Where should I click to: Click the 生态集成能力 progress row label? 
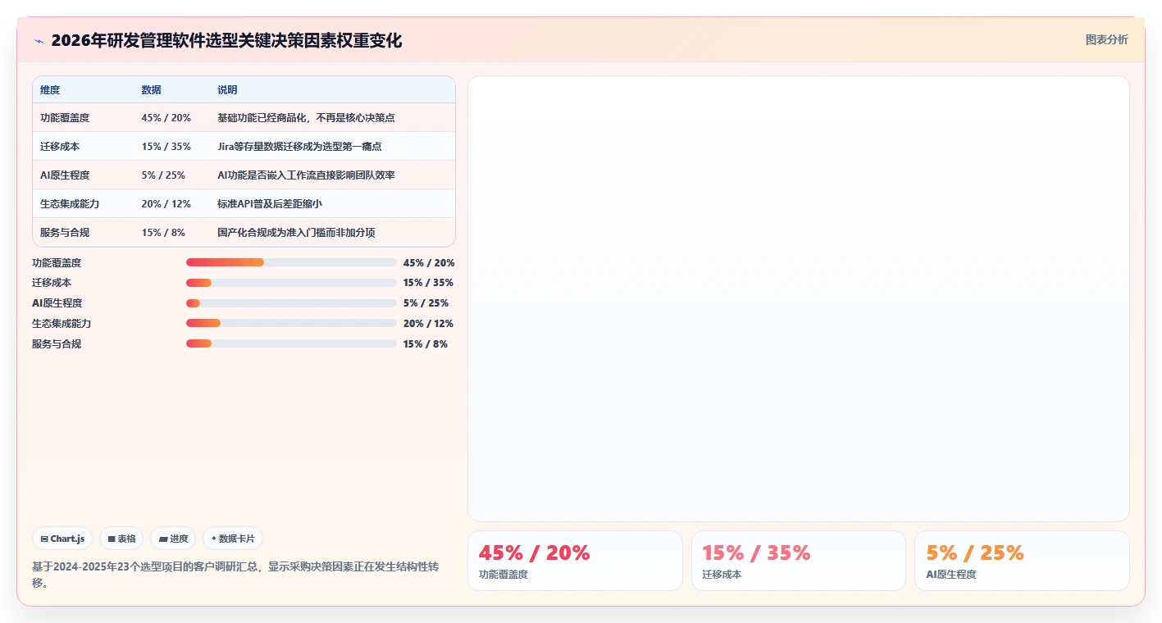pyautogui.click(x=62, y=324)
